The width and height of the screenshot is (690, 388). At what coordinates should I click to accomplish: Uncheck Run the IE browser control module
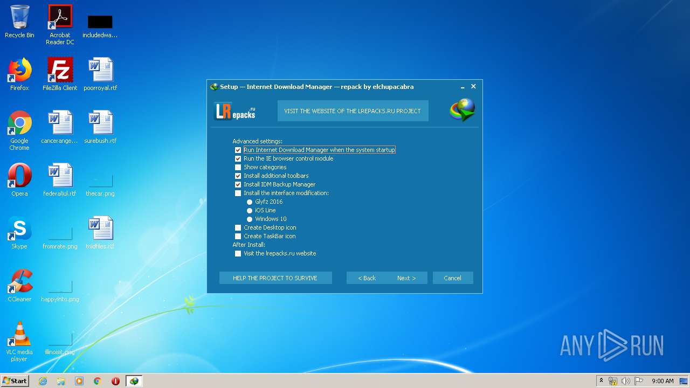tap(238, 158)
